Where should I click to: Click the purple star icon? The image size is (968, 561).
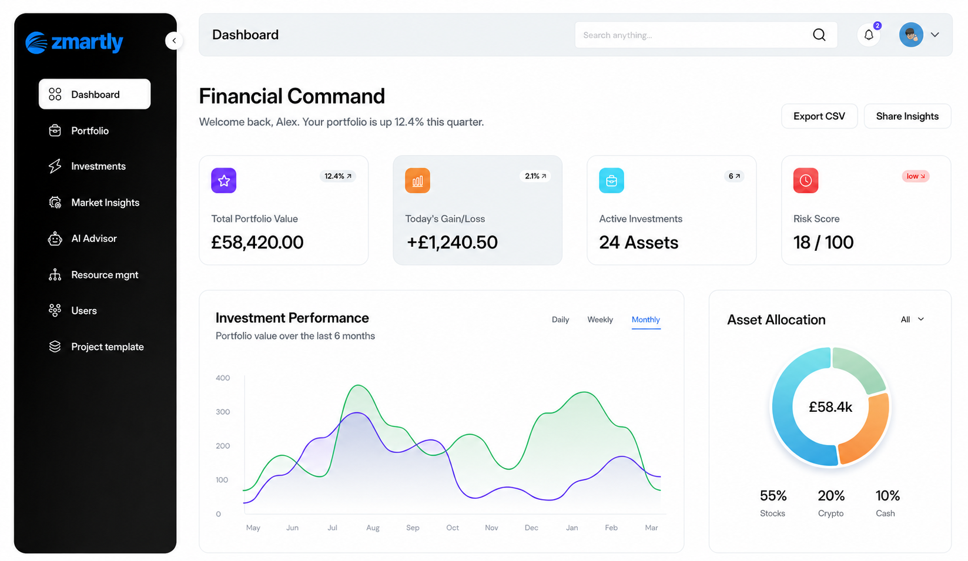224,180
